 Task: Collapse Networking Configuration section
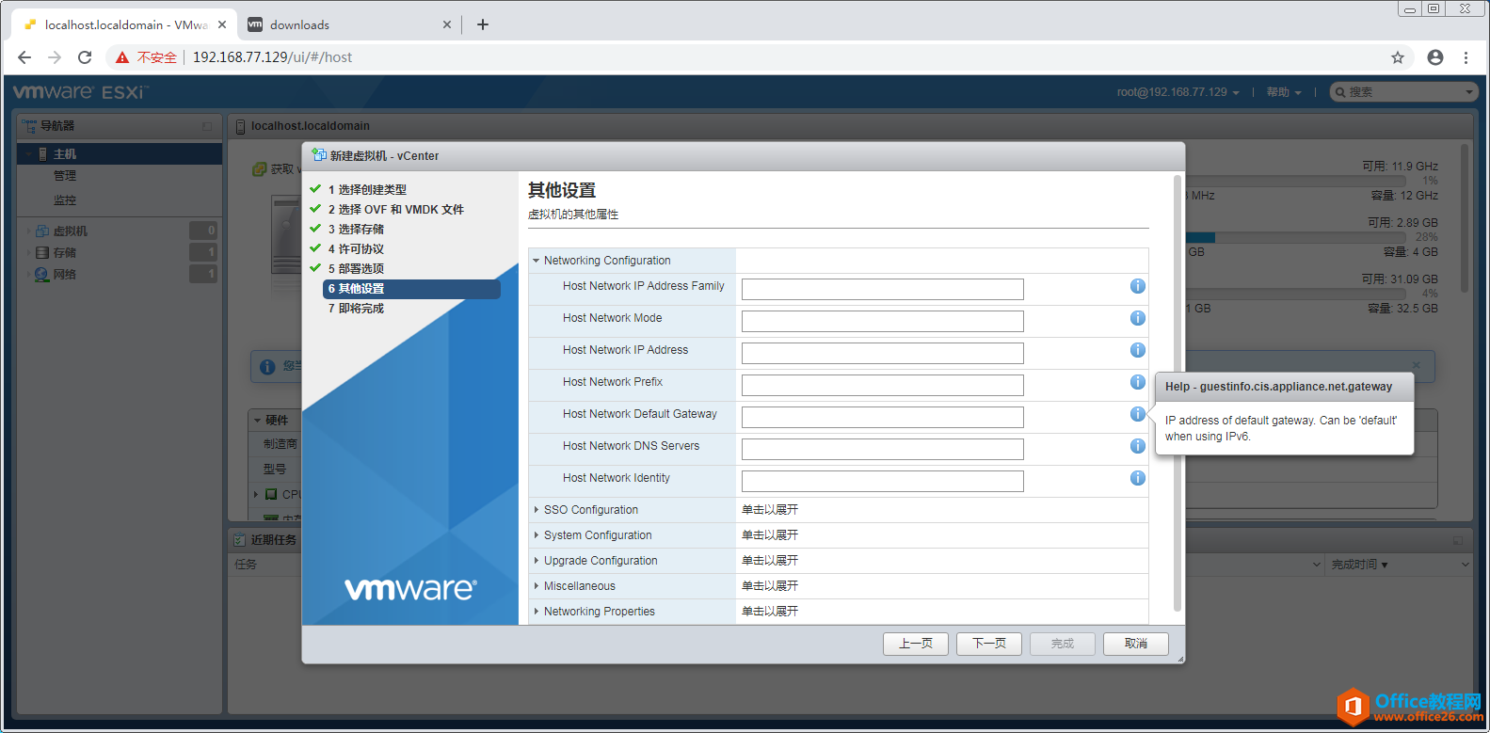537,261
